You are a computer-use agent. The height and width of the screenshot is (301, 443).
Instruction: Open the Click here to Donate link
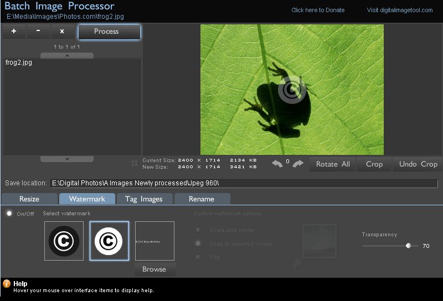[318, 10]
